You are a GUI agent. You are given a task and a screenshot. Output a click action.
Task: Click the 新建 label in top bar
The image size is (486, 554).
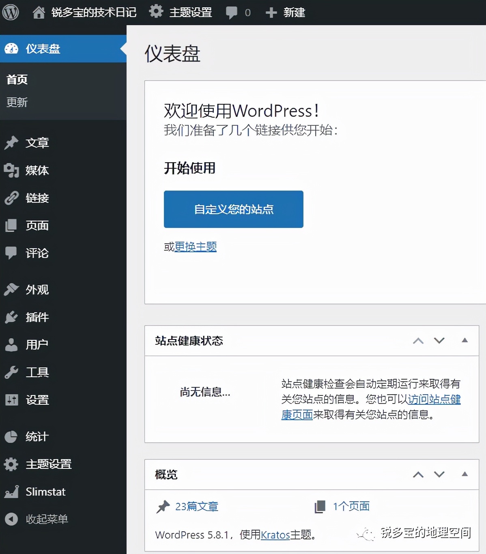click(294, 13)
